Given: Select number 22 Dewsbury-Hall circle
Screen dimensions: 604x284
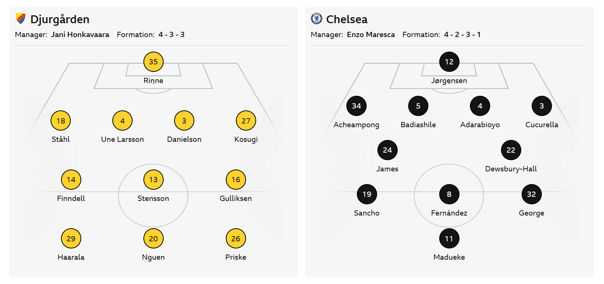Looking at the screenshot, I should point(511,150).
